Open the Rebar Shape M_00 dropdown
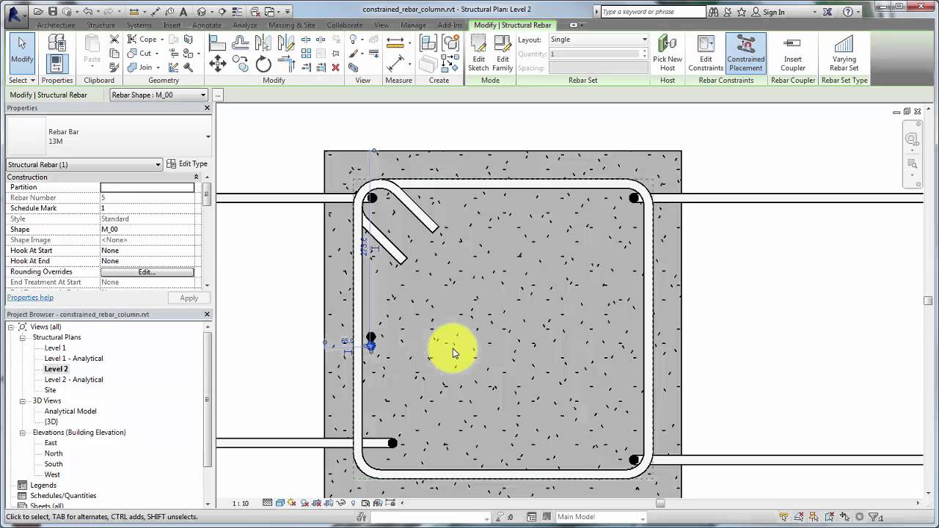The image size is (939, 528). pos(202,95)
